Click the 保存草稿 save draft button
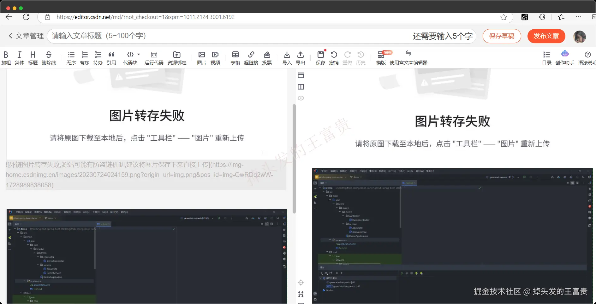The height and width of the screenshot is (304, 596). [x=502, y=36]
